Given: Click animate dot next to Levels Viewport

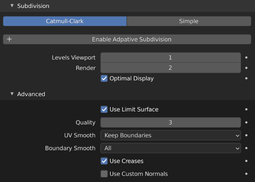Looking at the screenshot, I should coord(247,58).
